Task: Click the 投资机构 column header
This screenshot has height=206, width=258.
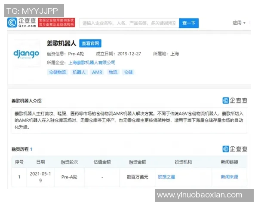Action: [184, 162]
